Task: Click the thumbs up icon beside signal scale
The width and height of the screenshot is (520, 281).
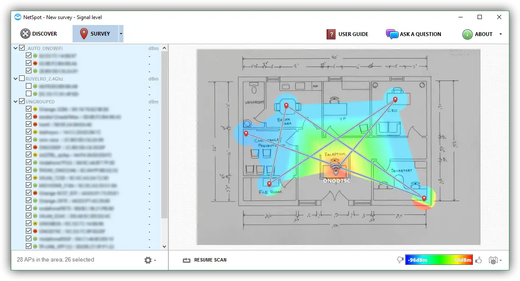Action: [479, 260]
